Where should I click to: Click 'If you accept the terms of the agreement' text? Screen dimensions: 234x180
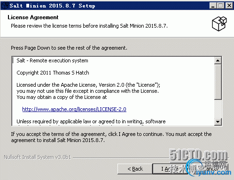point(111,137)
